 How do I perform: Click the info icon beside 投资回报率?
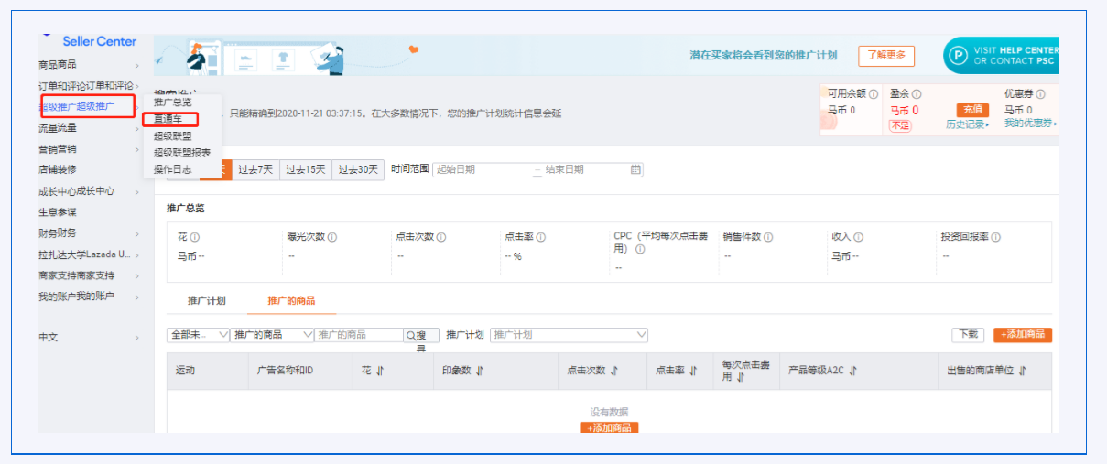click(x=995, y=238)
